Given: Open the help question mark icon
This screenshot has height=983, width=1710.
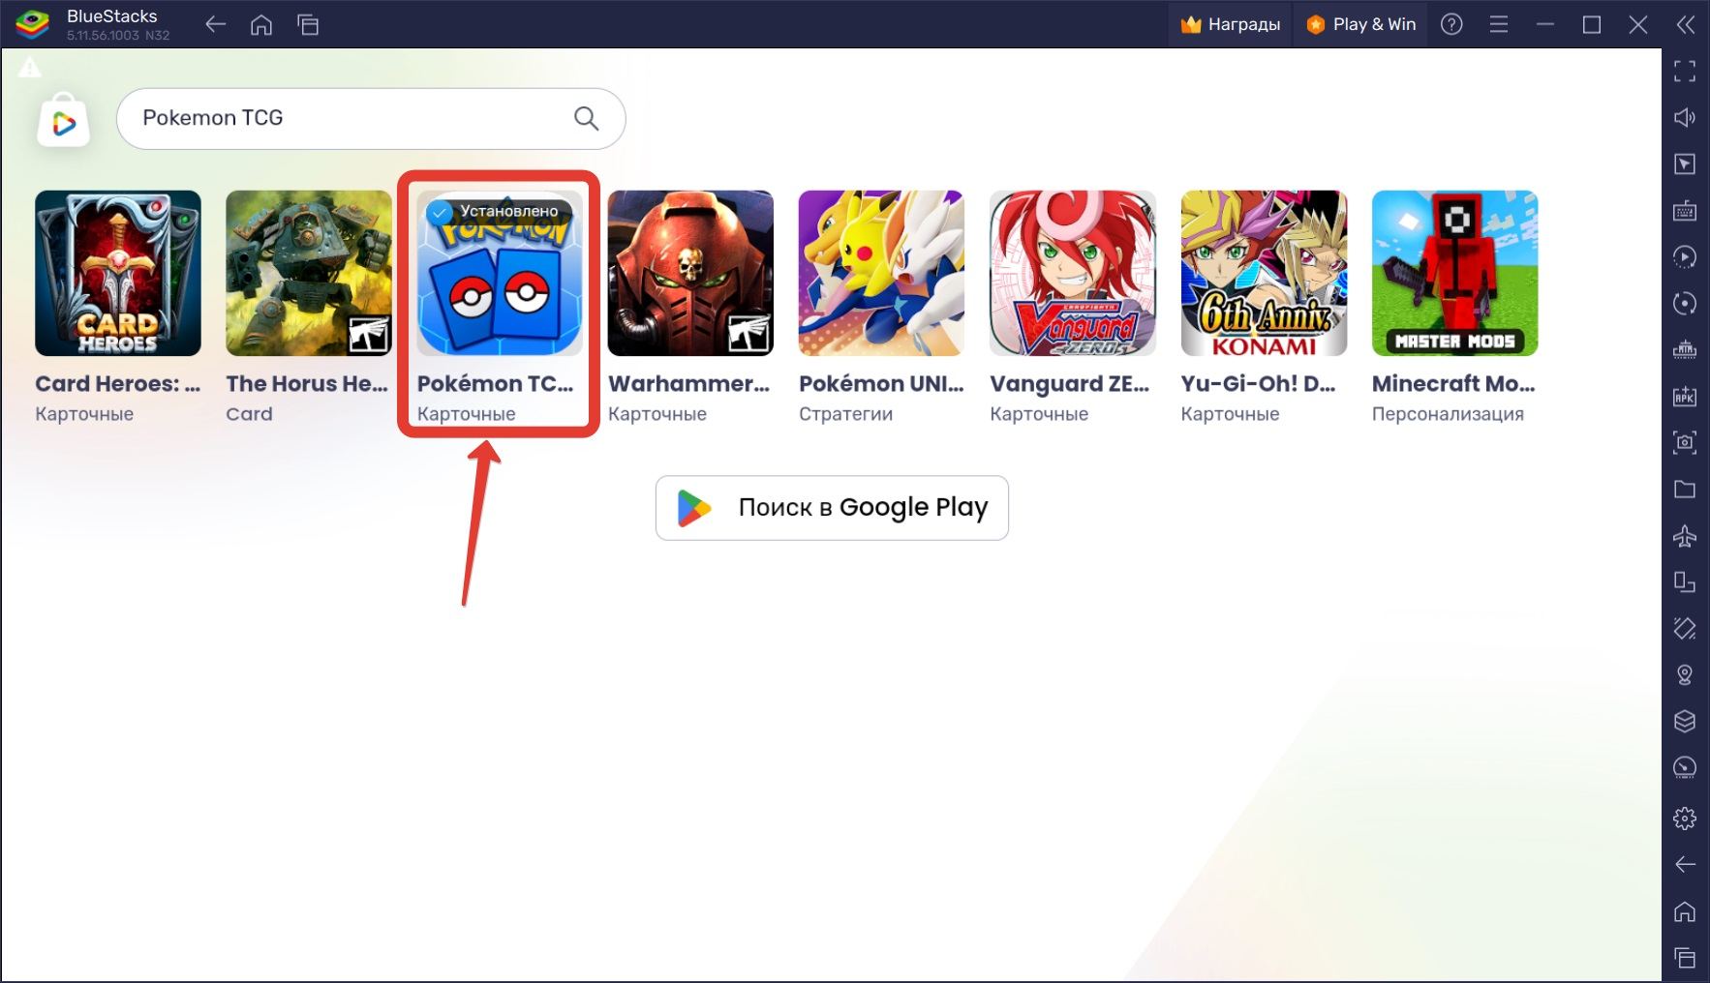Looking at the screenshot, I should coord(1451,24).
